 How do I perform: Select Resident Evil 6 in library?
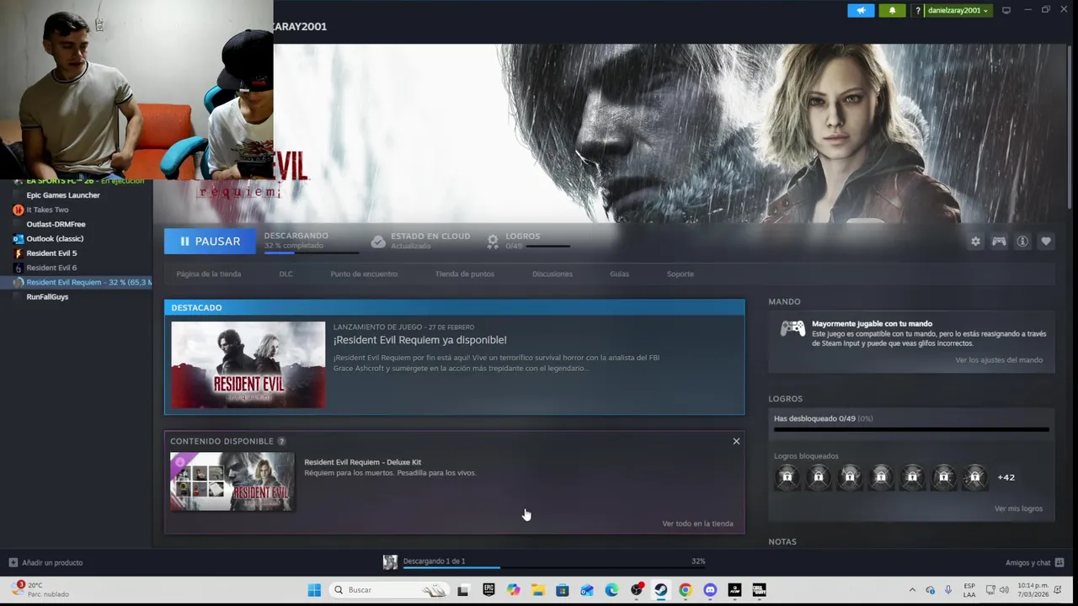coord(51,268)
